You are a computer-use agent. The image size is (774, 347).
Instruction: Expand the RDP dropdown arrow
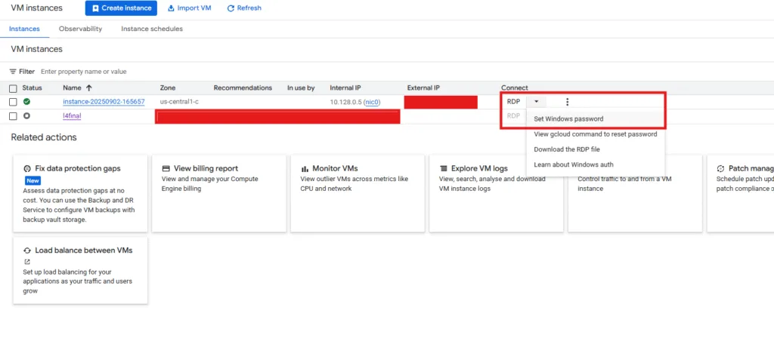[537, 102]
